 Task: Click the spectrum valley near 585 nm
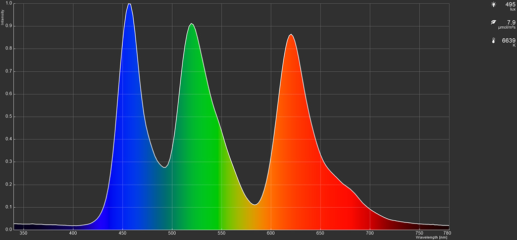click(255, 204)
